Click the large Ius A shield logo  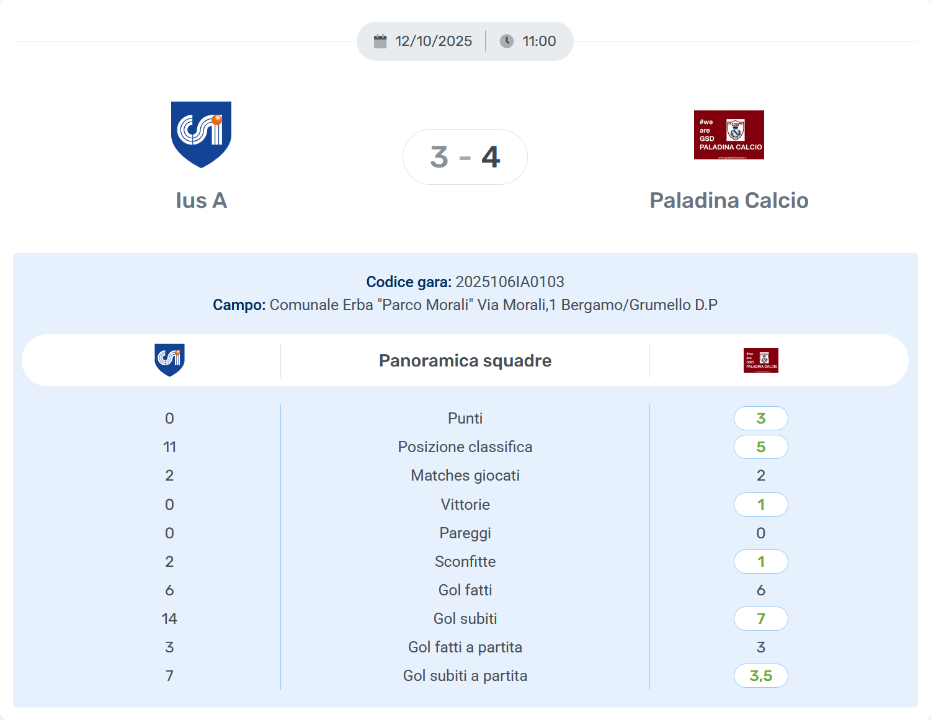tap(201, 135)
